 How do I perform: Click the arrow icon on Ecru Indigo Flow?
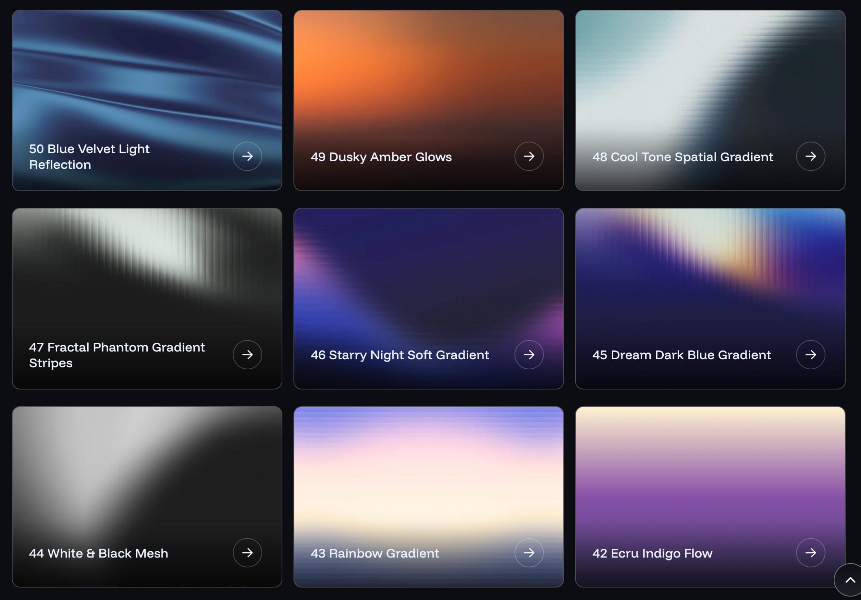pos(811,553)
